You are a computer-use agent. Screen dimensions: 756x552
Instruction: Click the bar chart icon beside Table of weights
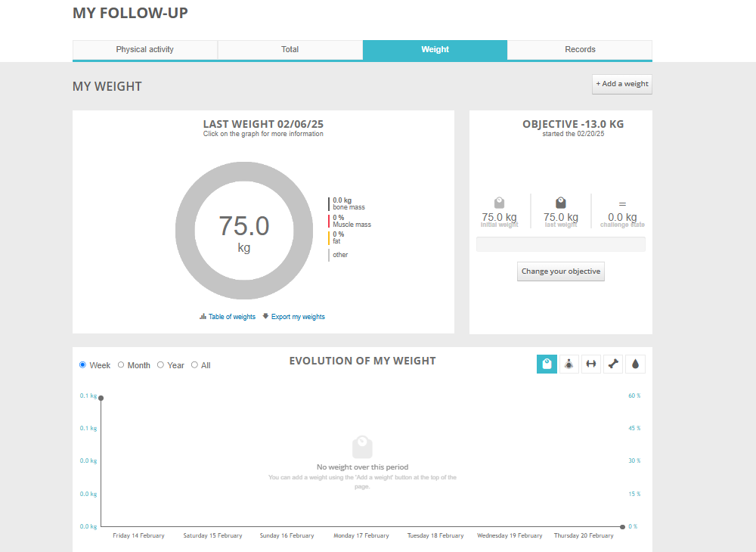tap(203, 317)
